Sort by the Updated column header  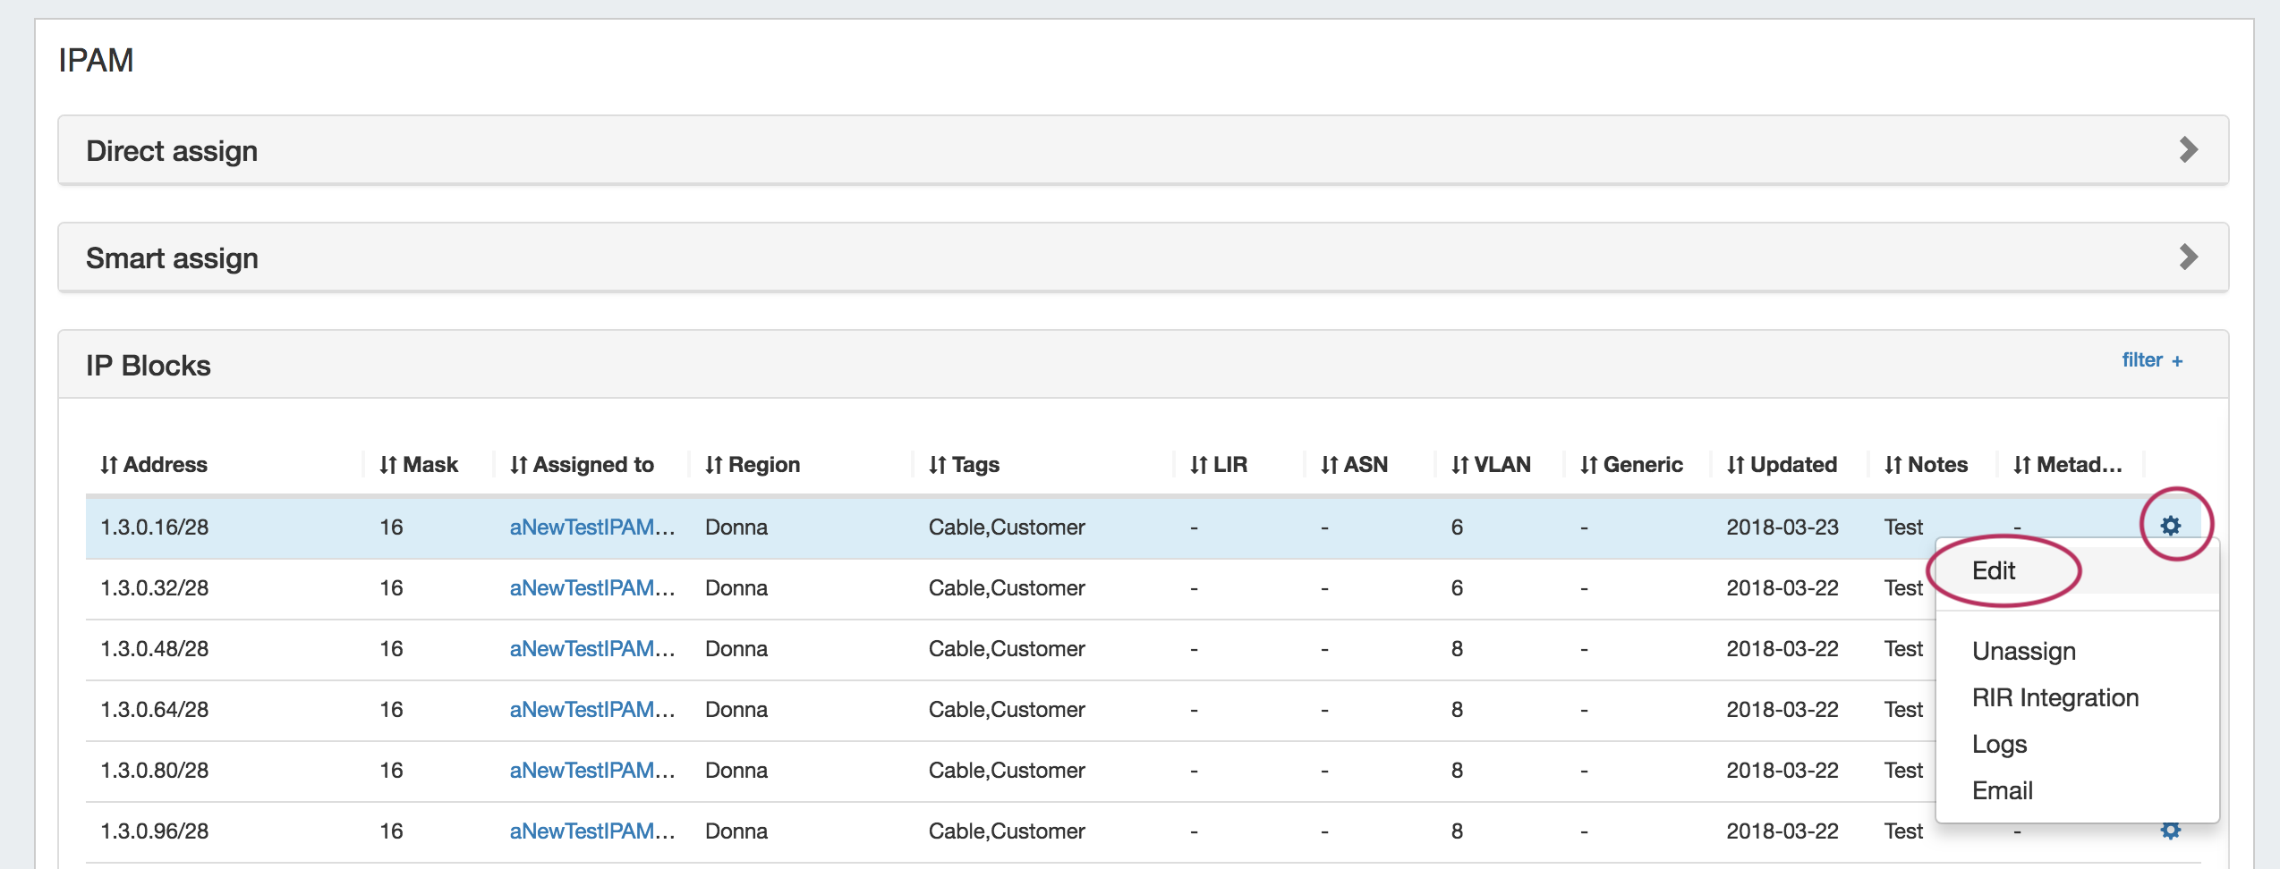coord(1782,465)
